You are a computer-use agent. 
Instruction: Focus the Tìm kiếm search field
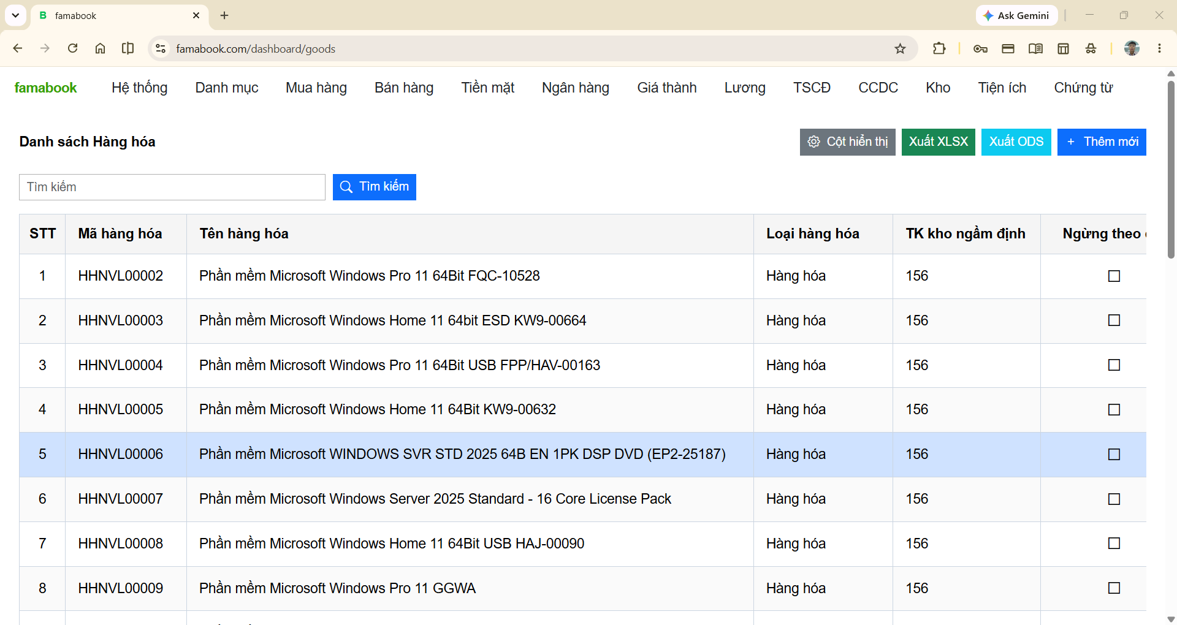(172, 187)
